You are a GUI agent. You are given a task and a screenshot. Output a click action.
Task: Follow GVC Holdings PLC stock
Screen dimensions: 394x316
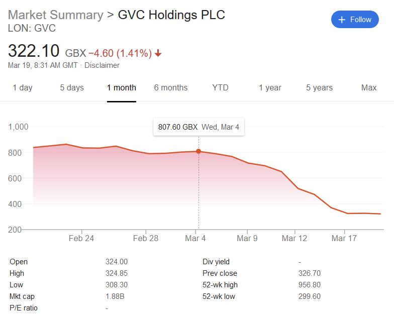pos(355,19)
